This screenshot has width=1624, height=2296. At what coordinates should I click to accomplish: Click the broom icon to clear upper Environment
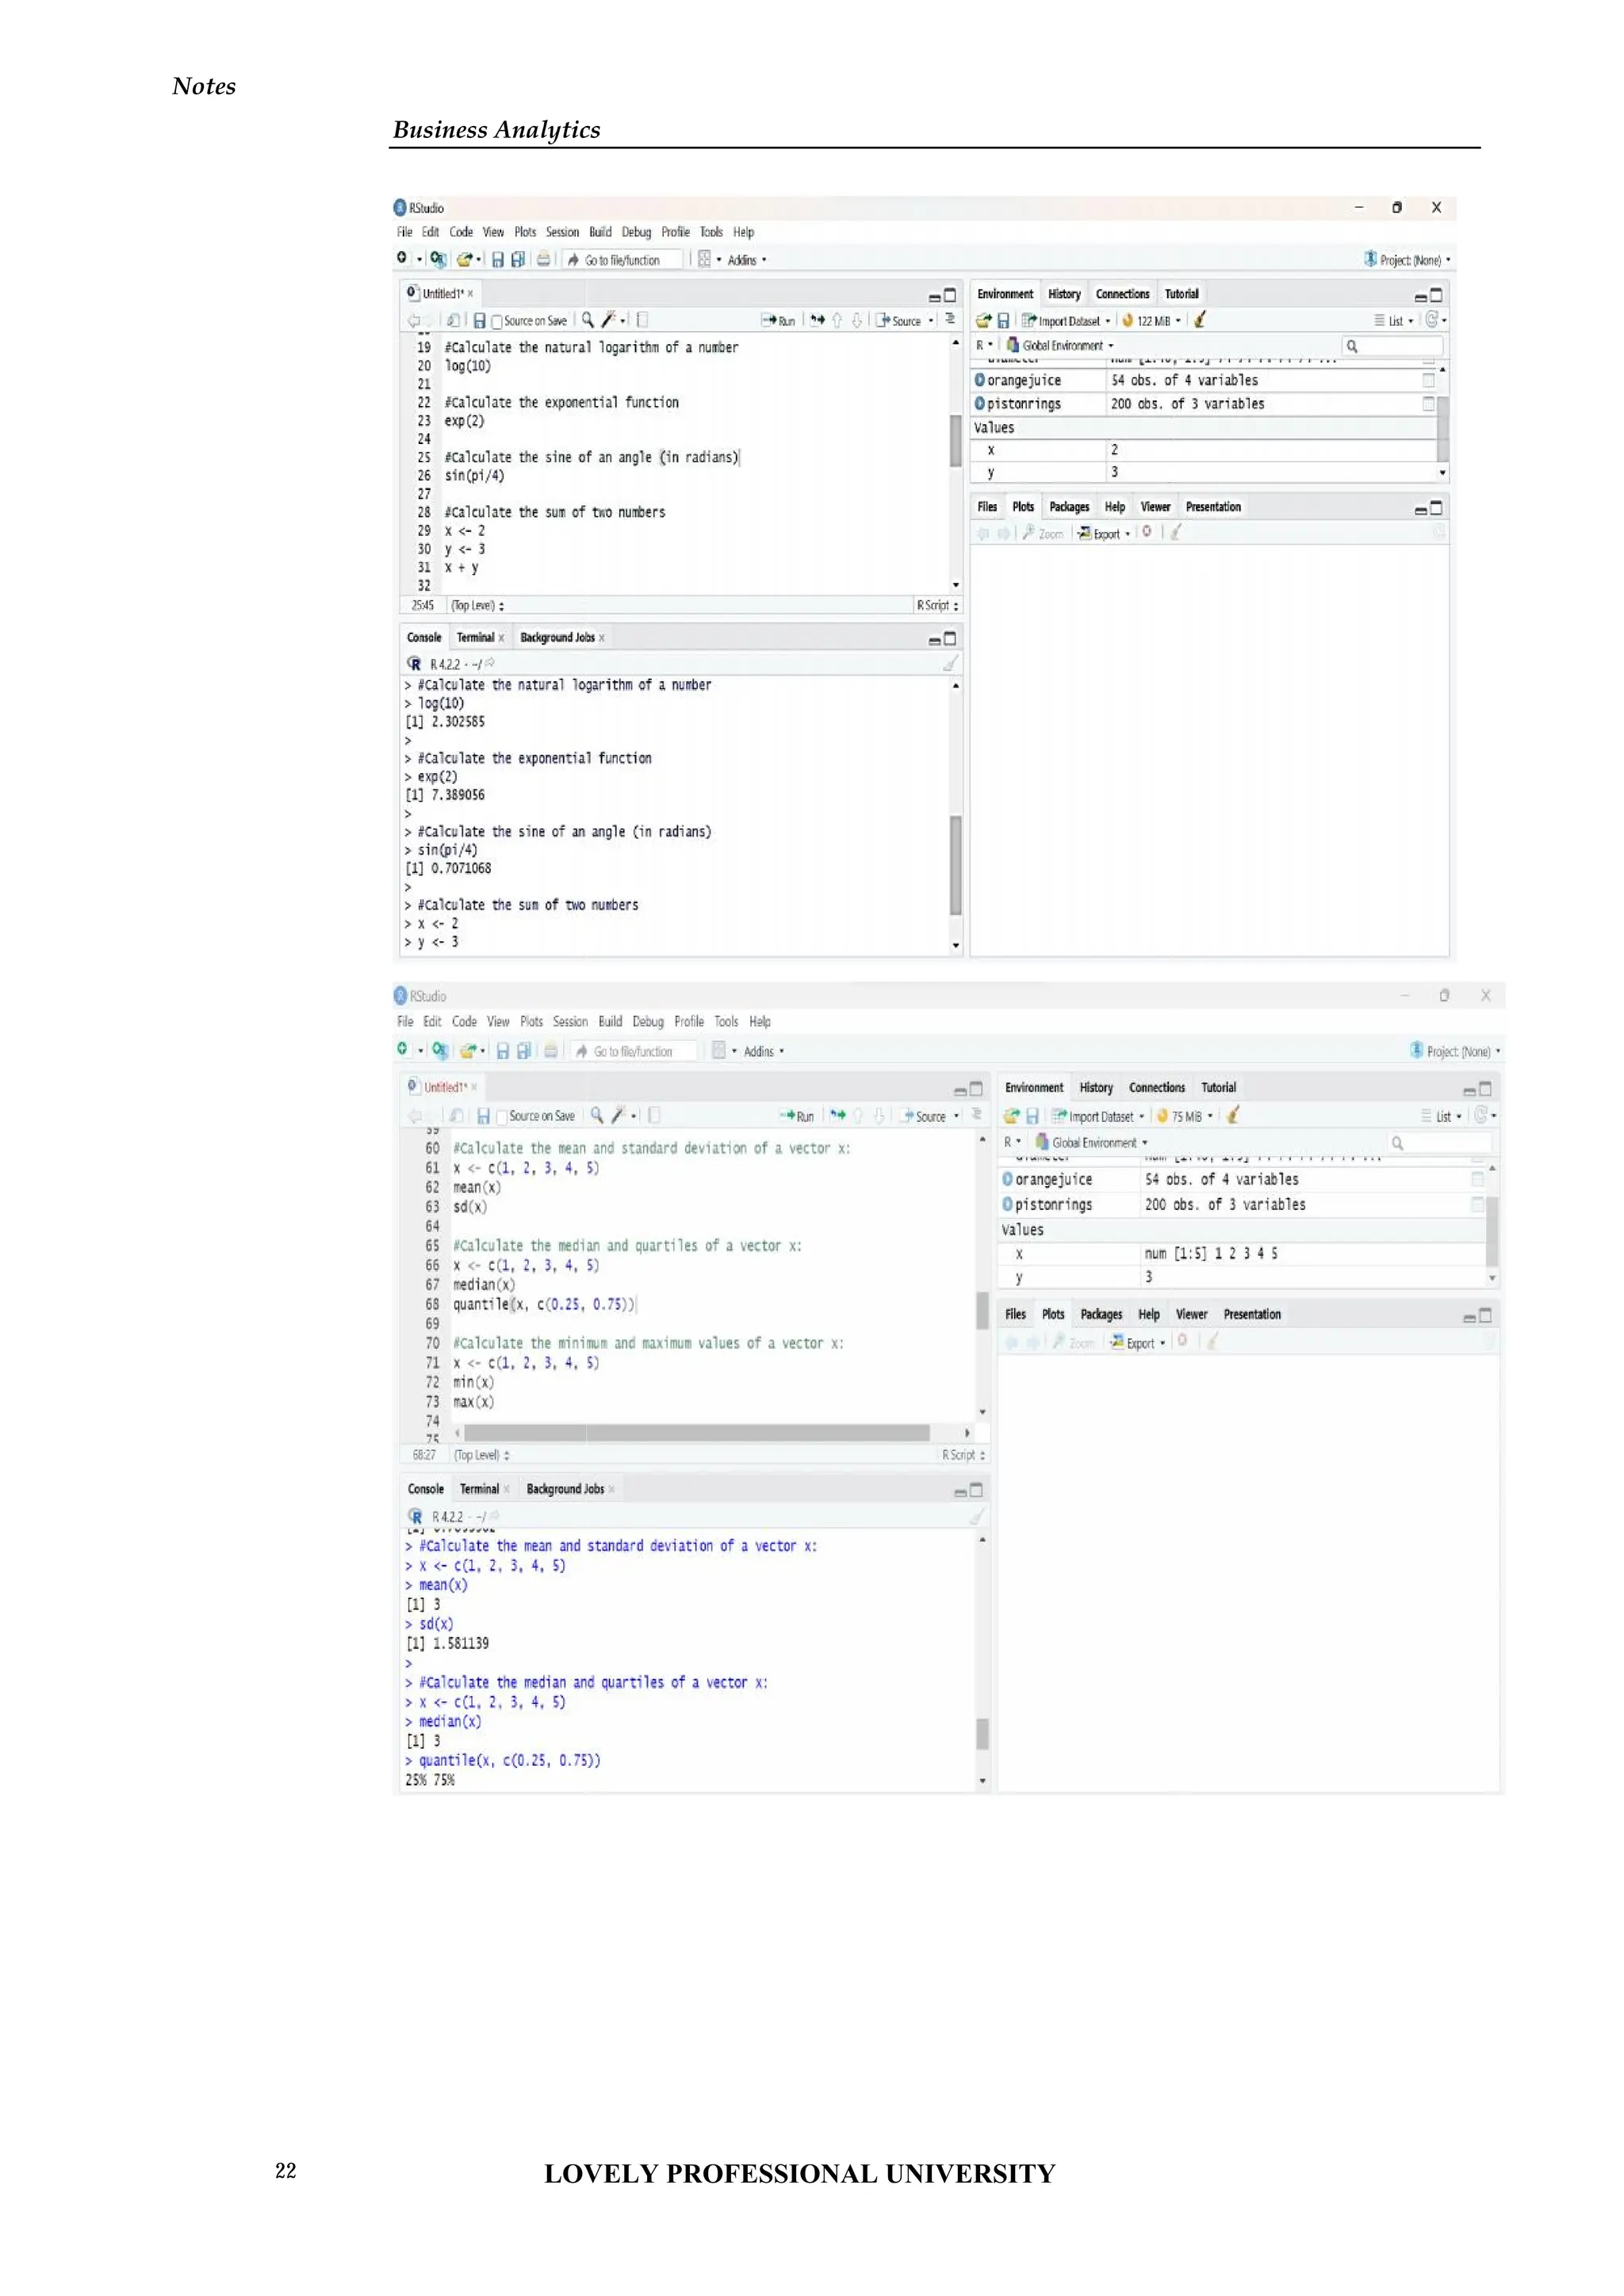pyautogui.click(x=1200, y=320)
